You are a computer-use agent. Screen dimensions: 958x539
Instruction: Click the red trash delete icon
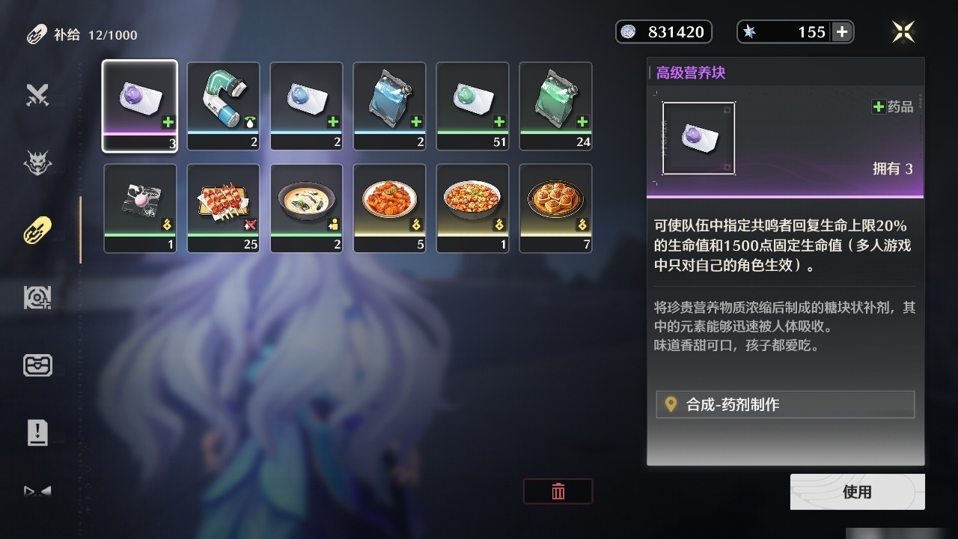coord(558,491)
